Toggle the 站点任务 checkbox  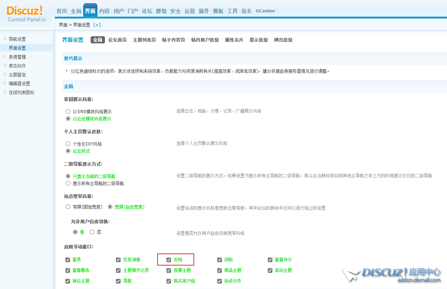point(219,281)
